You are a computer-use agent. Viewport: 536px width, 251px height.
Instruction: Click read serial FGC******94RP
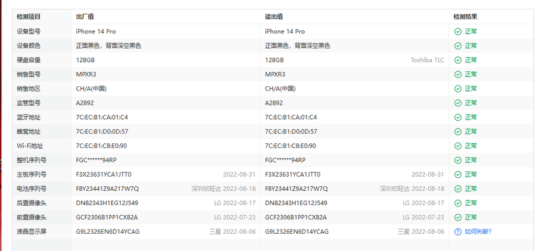[x=285, y=160]
